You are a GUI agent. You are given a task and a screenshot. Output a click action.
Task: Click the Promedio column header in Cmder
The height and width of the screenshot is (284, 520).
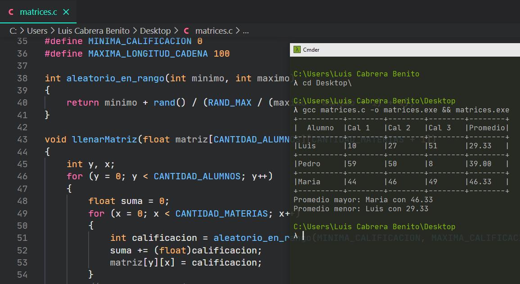(487, 128)
